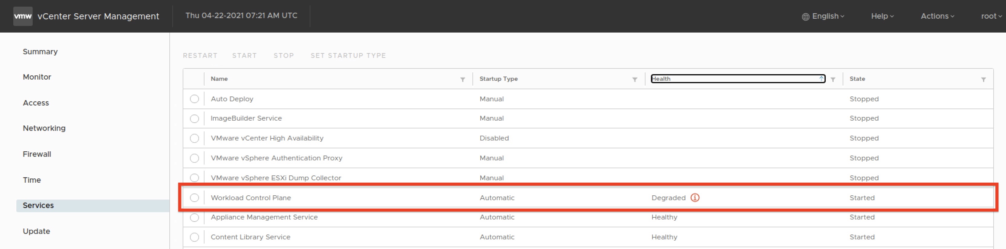The image size is (1006, 249).
Task: Select Appliance Management Service radio button
Action: 194,217
